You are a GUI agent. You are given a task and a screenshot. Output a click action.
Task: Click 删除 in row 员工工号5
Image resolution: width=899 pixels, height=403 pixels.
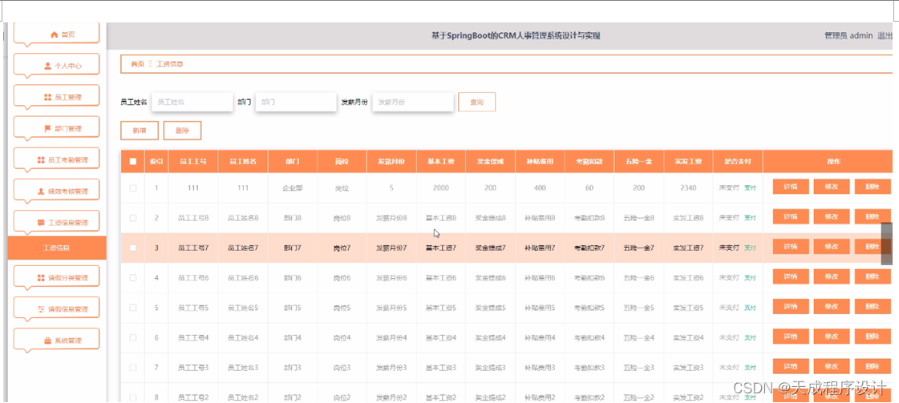(x=873, y=306)
